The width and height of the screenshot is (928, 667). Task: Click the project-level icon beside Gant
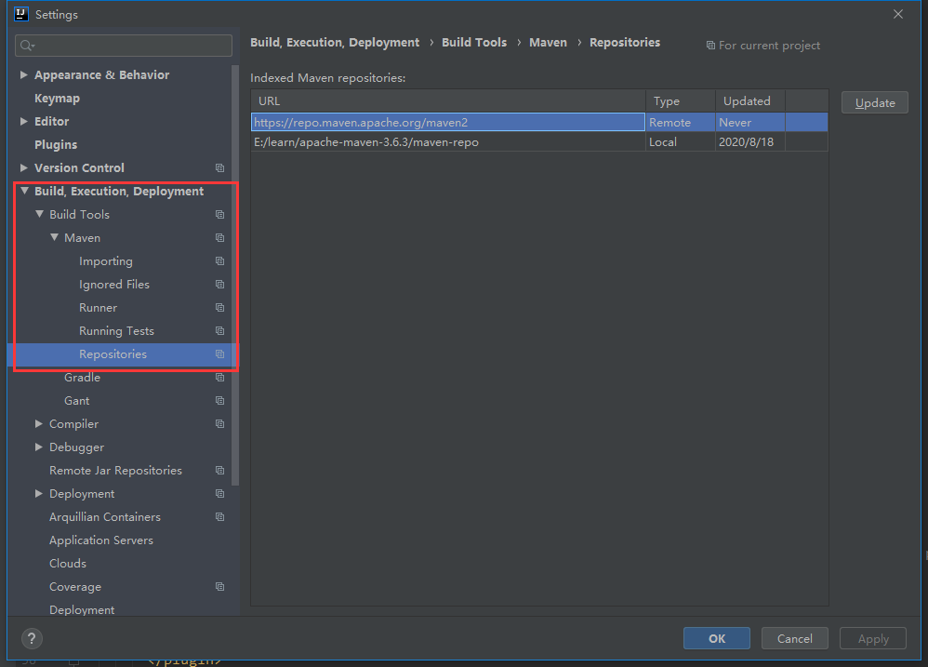pyautogui.click(x=219, y=401)
